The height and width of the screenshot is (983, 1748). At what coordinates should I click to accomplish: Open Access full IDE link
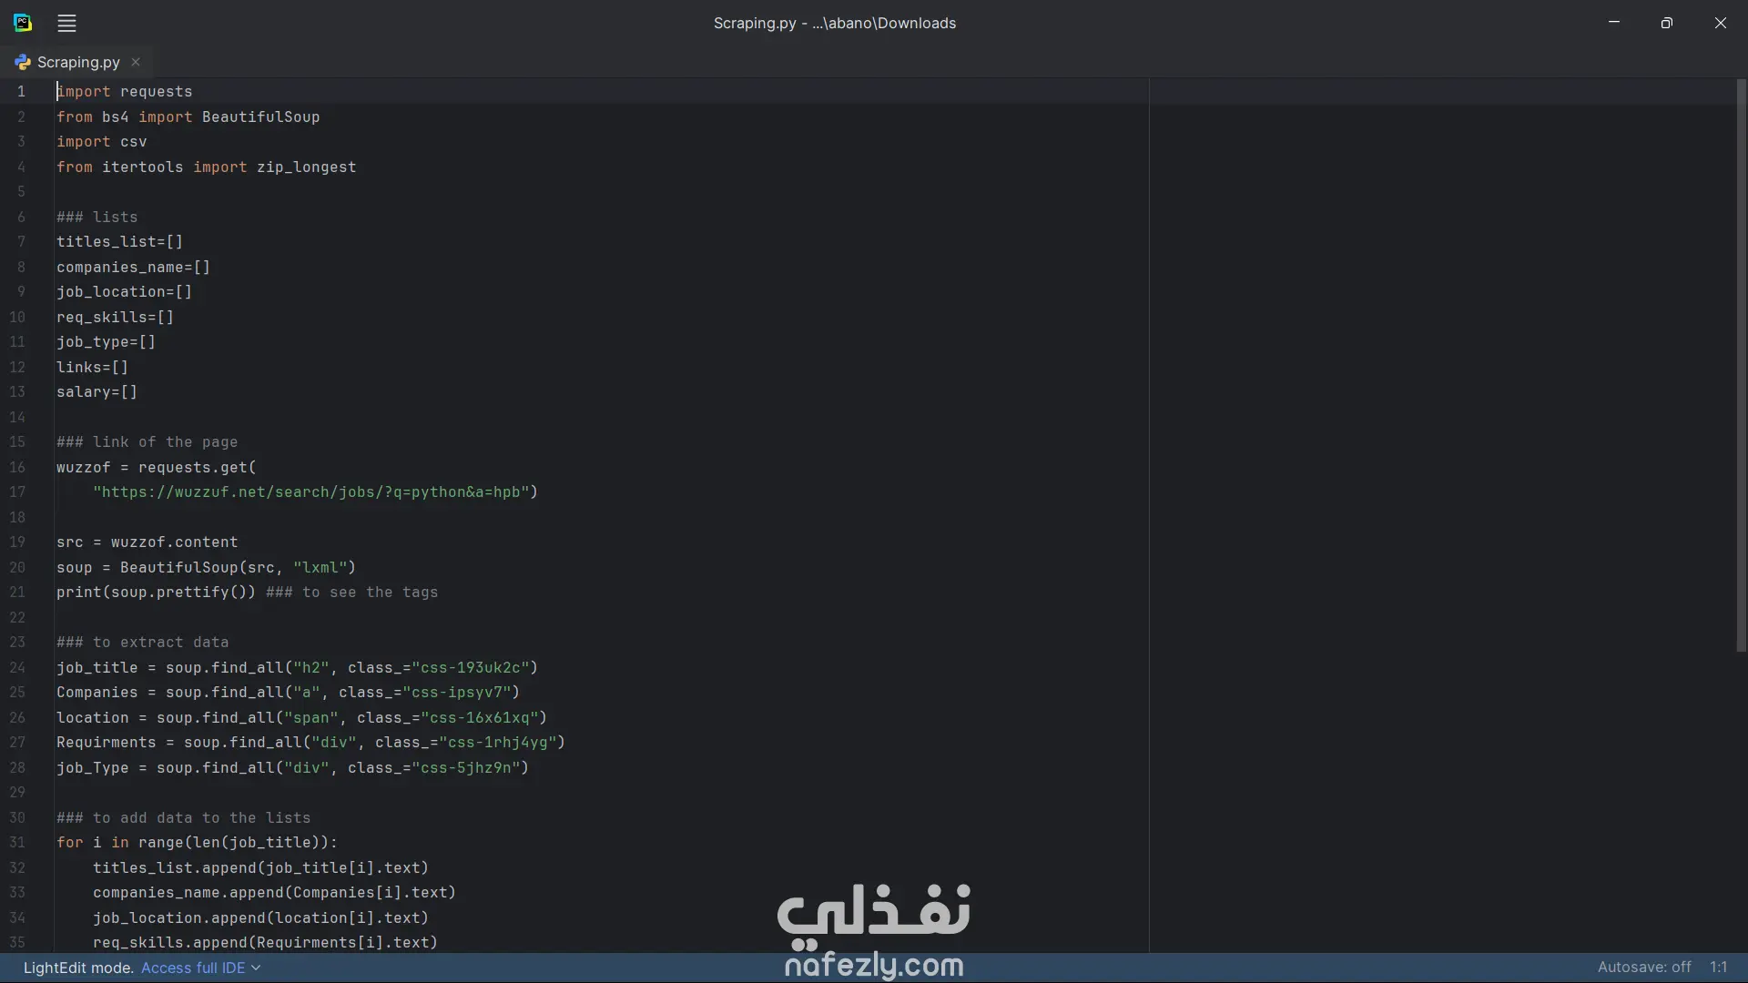coord(193,968)
